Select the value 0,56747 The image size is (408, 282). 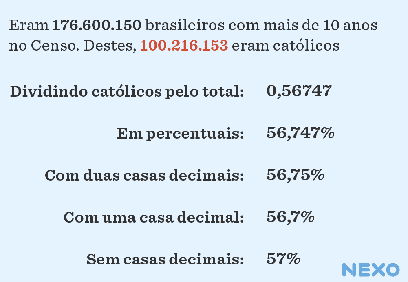299,91
